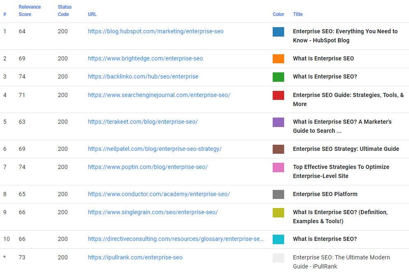The image size is (409, 275).
Task: Click the Title column header to sort
Action: [297, 14]
